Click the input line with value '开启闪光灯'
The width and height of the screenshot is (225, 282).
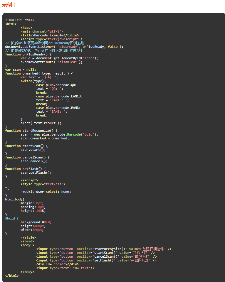pyautogui.click(x=96, y=260)
